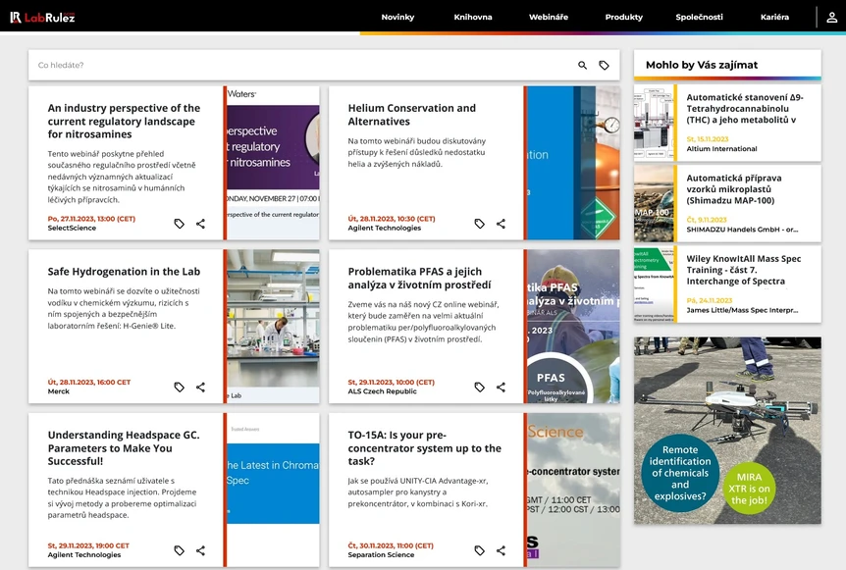The width and height of the screenshot is (846, 570).
Task: Navigate to the Kariéra page
Action: (774, 17)
